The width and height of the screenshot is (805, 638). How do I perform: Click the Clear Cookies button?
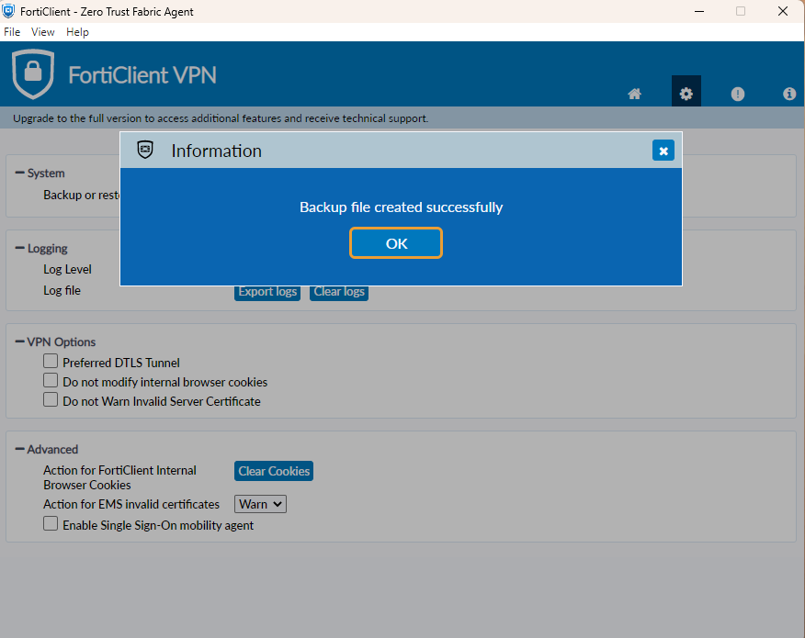click(274, 471)
